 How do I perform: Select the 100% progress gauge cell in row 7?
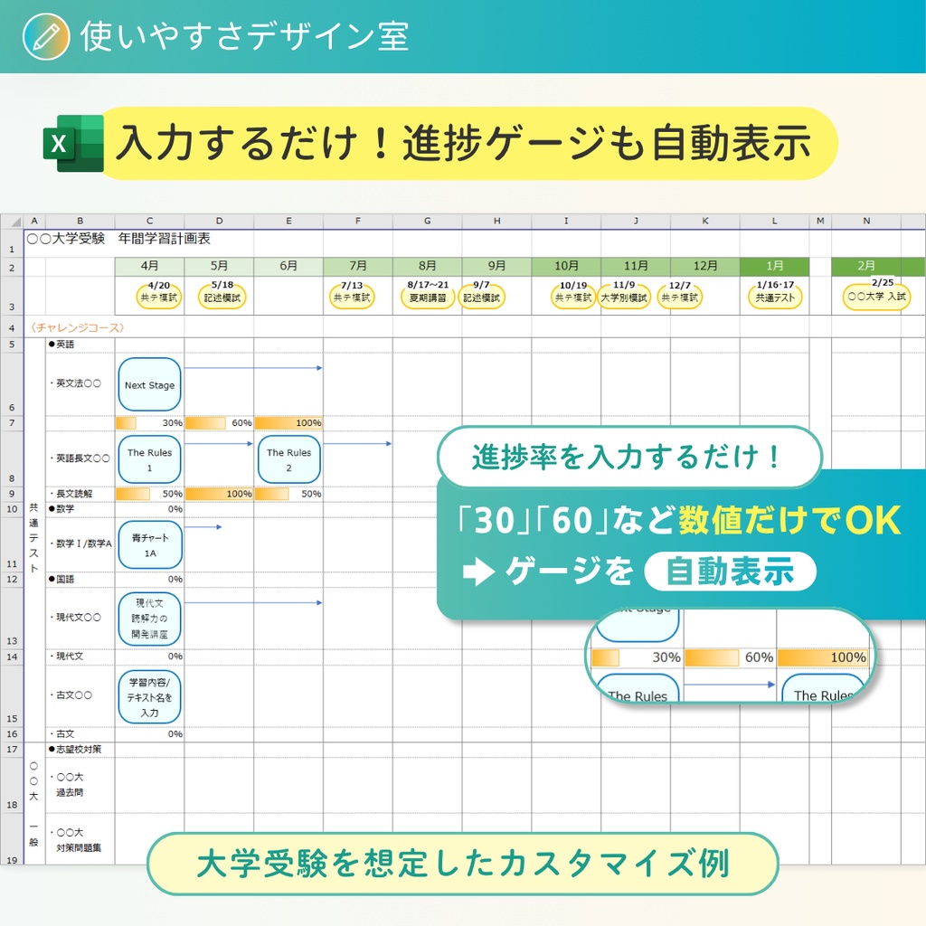coord(288,423)
